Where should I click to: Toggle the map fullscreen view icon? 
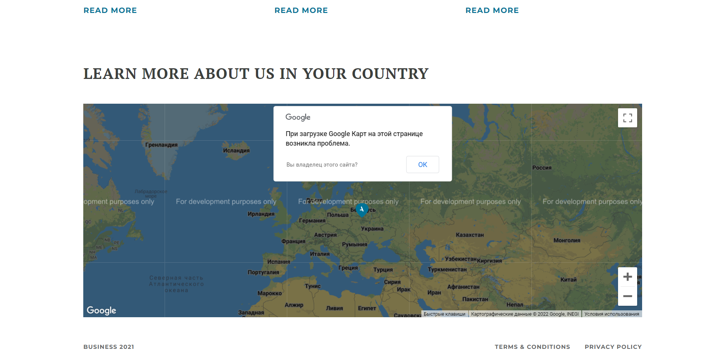[627, 118]
